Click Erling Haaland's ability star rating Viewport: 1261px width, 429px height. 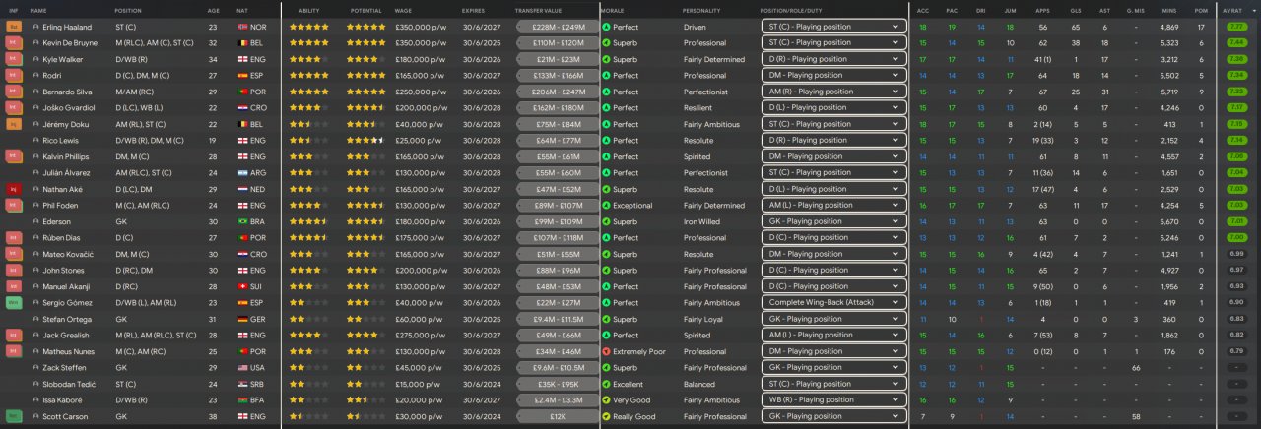(308, 27)
